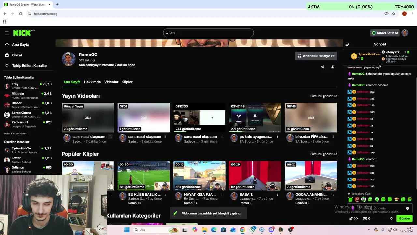Open File Explorer from the taskbar
The height and width of the screenshot is (235, 417).
[204, 230]
